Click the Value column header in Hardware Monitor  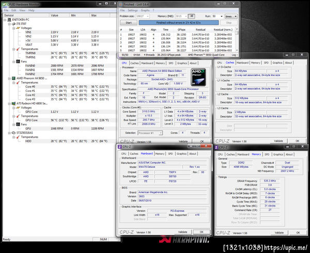pyautogui.click(x=59, y=15)
